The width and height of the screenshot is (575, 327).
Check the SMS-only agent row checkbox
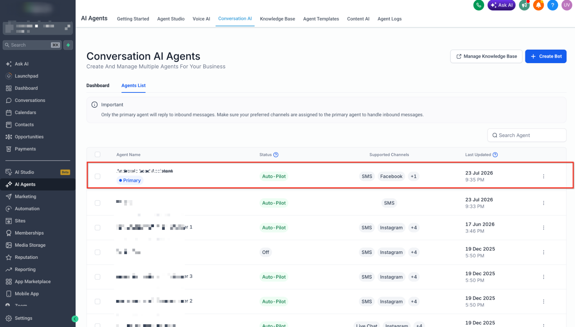point(98,203)
